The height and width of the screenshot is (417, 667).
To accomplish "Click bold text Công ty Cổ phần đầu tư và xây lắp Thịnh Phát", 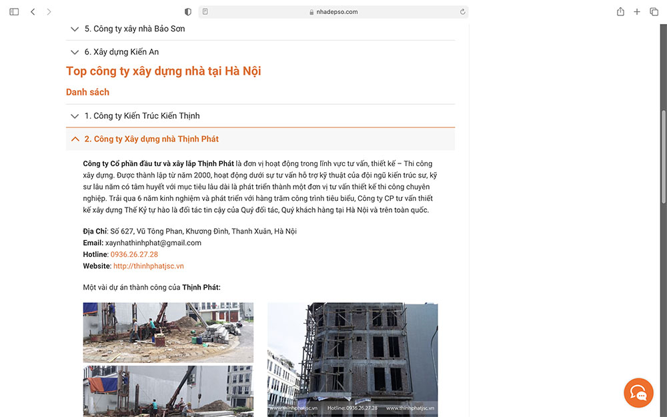I will tap(158, 163).
